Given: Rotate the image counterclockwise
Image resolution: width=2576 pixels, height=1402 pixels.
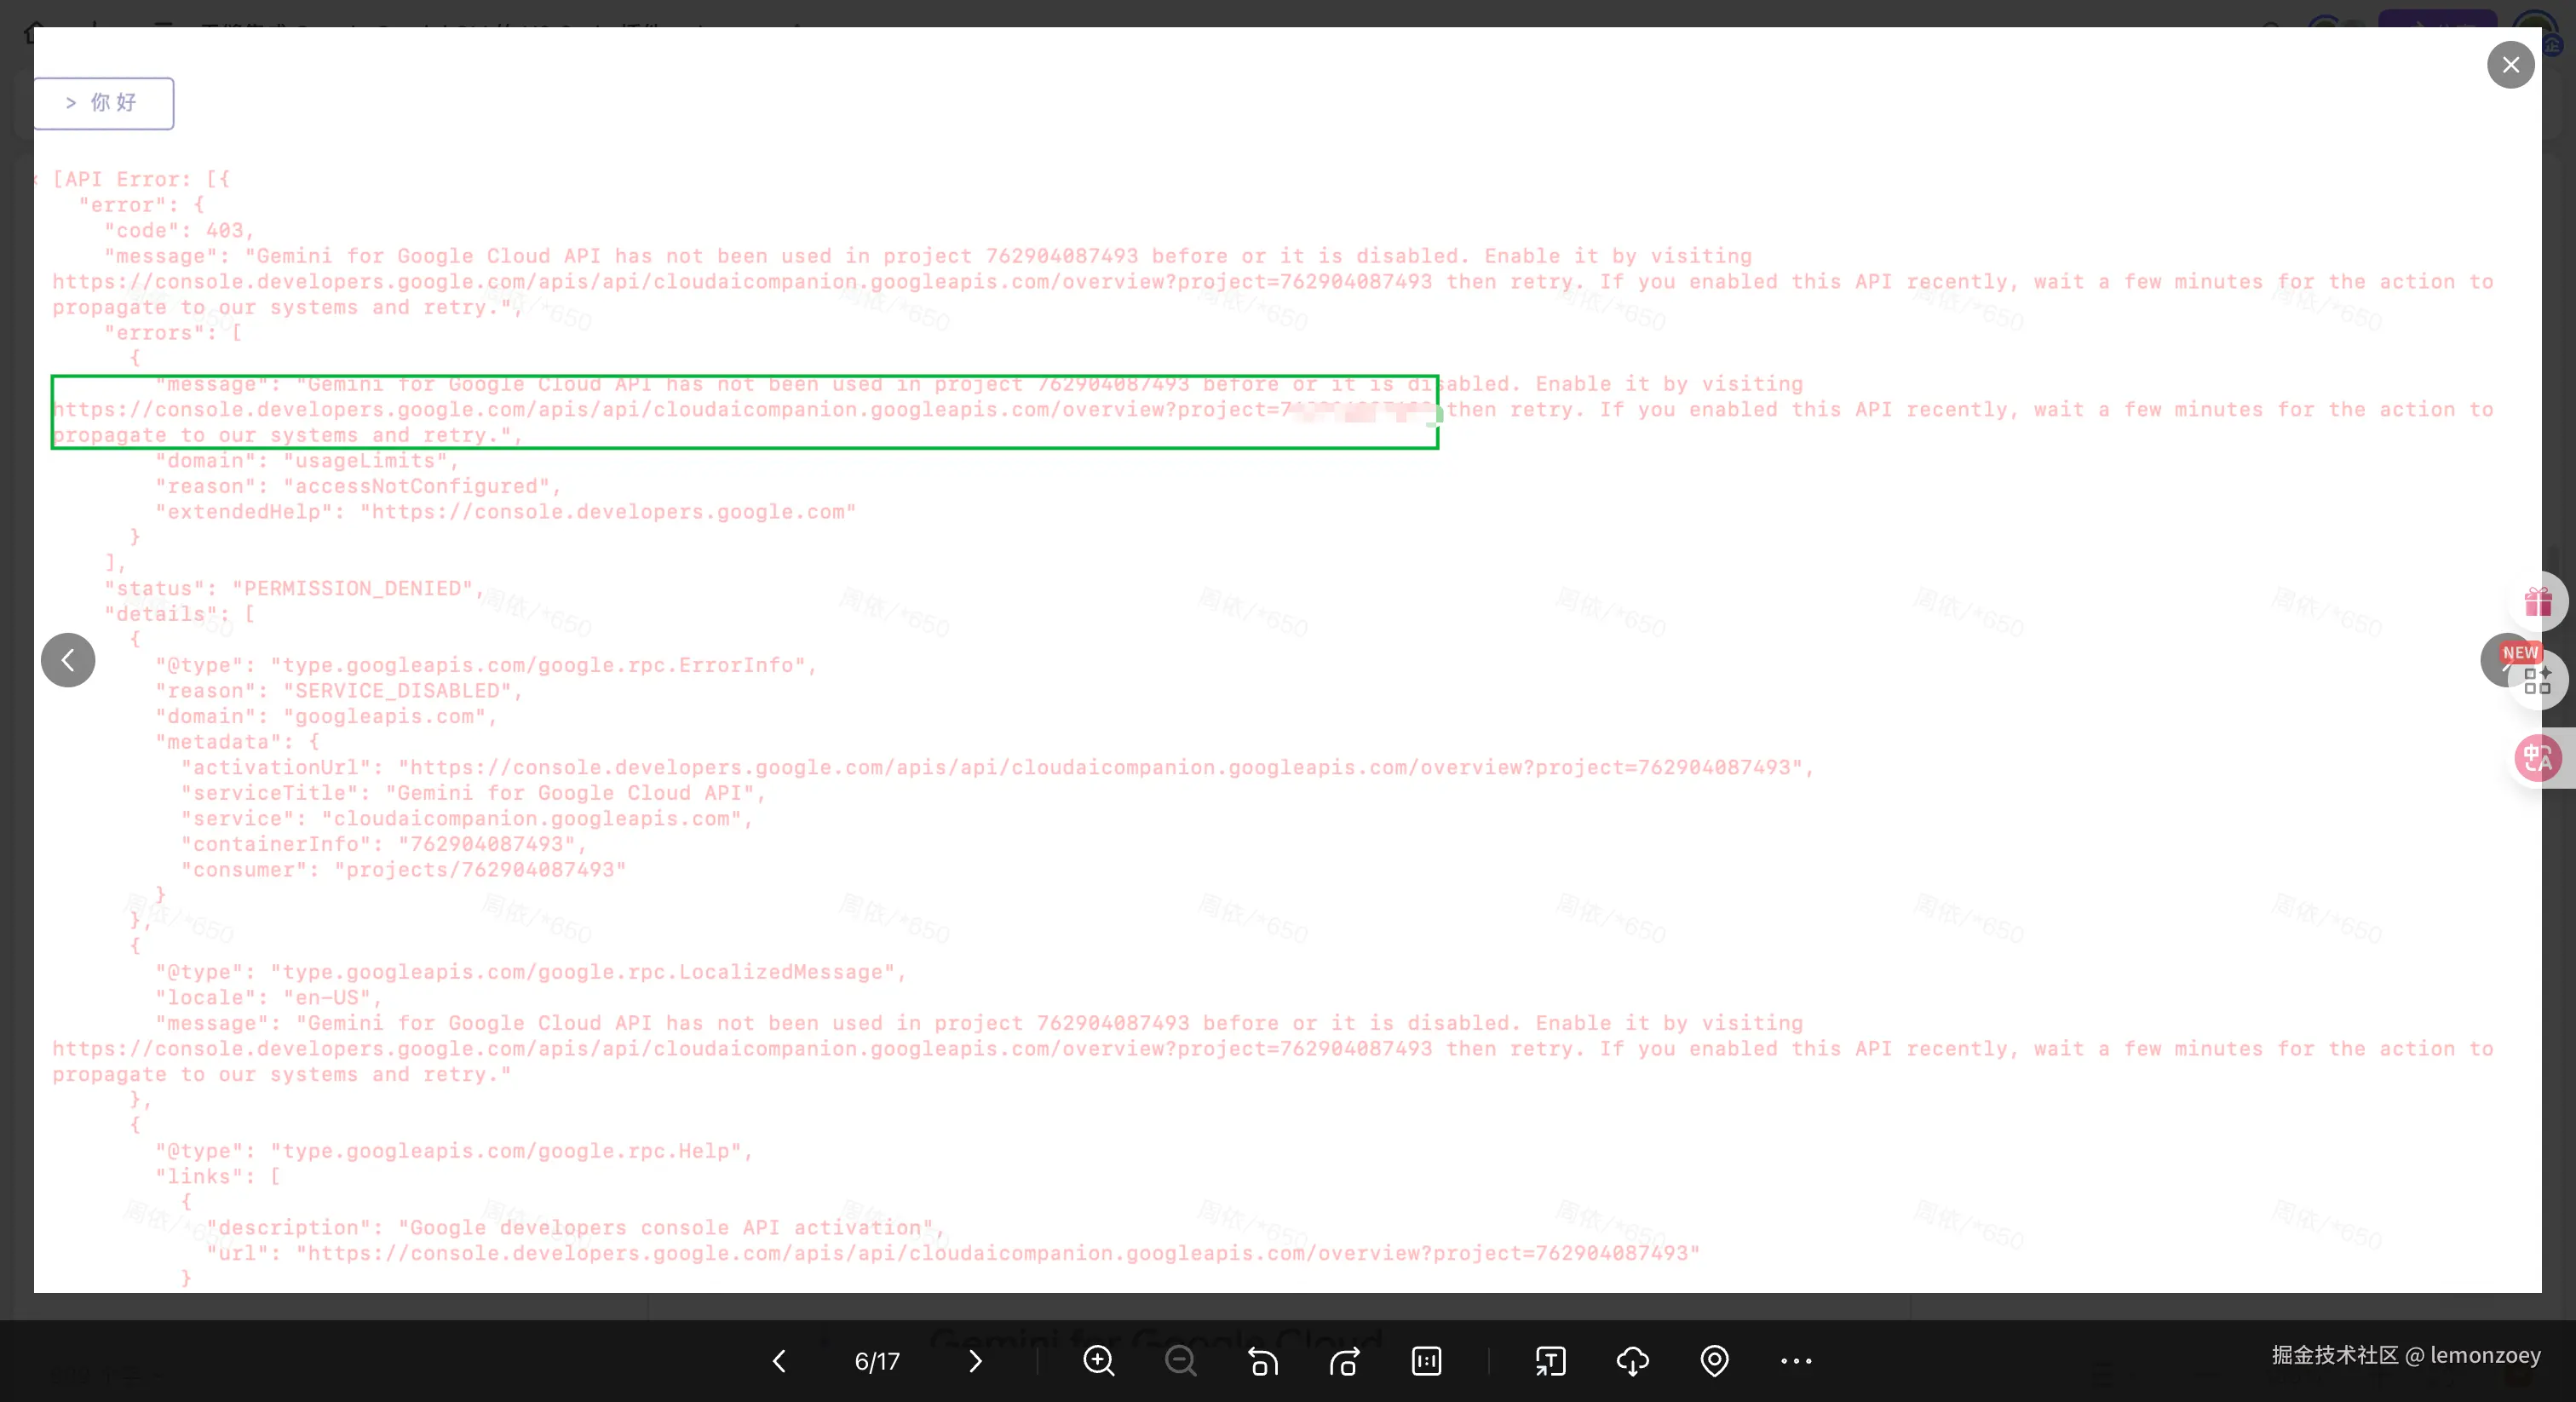Looking at the screenshot, I should [1262, 1360].
